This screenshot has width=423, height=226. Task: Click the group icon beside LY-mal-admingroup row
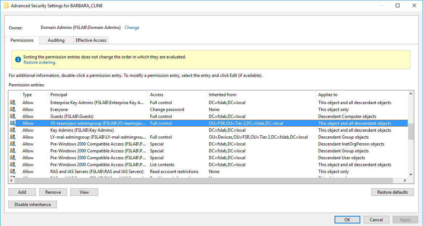coord(12,137)
